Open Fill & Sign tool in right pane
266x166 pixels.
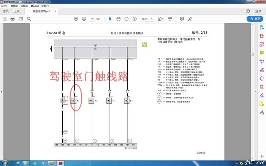tap(261, 95)
